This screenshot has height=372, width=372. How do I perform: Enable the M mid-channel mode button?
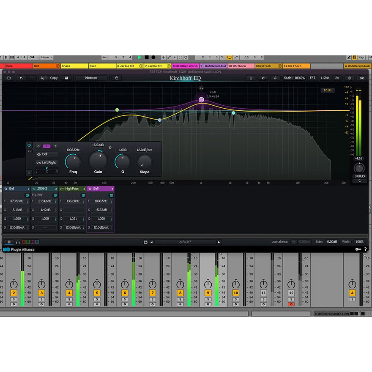click(x=33, y=242)
